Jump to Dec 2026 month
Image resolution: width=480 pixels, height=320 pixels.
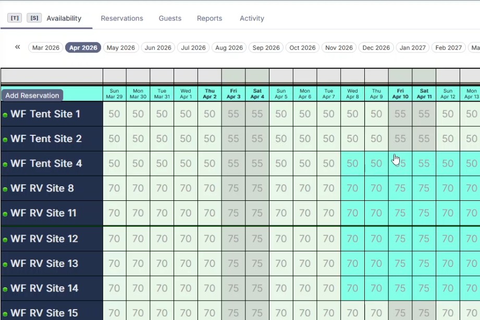(376, 48)
